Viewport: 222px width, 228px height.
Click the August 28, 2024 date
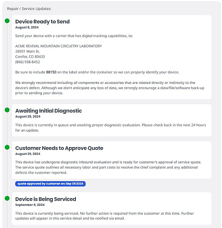click(x=27, y=116)
